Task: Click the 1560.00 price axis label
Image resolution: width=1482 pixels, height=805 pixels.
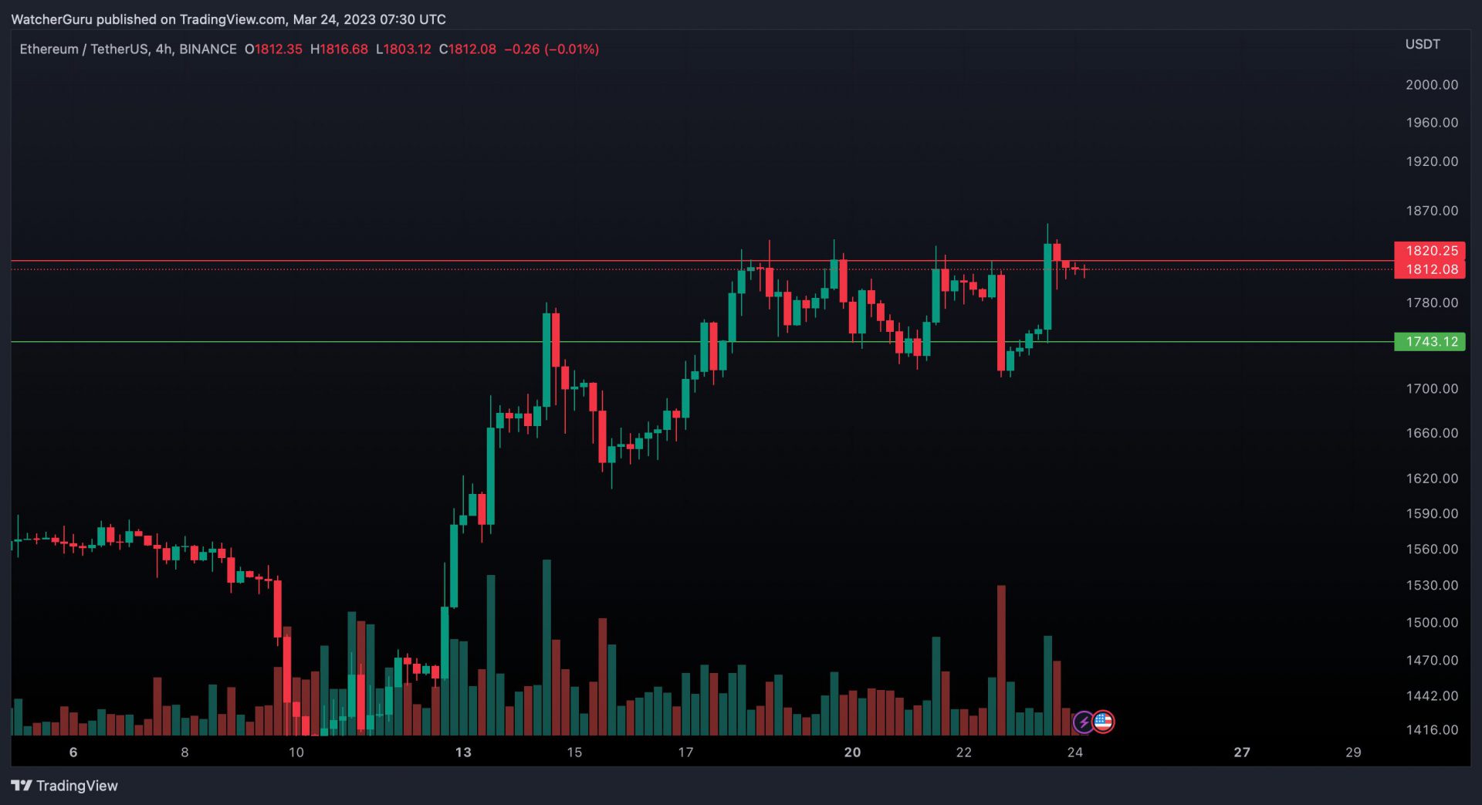Action: coord(1432,550)
